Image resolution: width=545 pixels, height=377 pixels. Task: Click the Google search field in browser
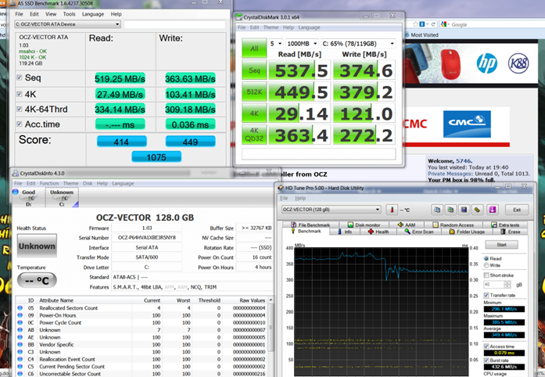[493, 25]
